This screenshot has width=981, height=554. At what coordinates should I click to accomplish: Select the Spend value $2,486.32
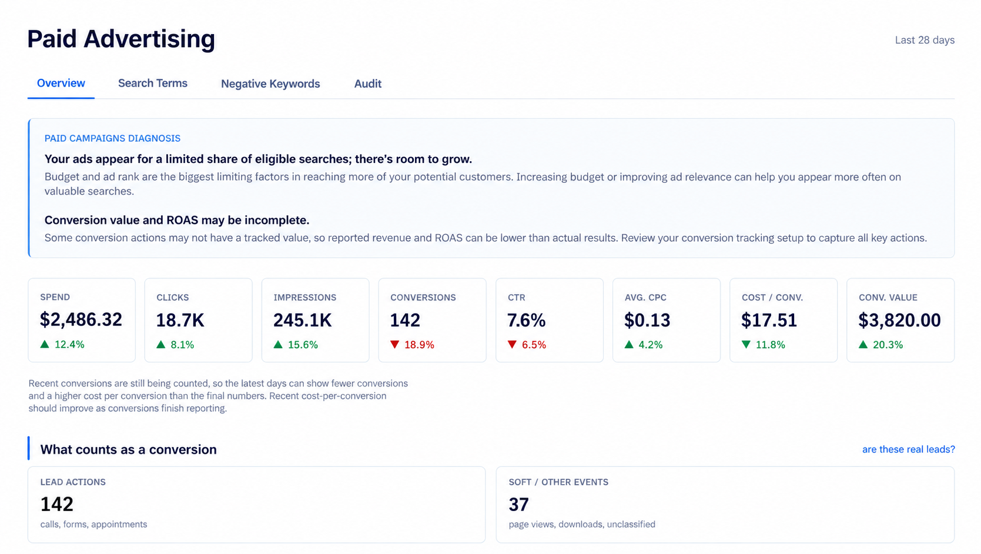pyautogui.click(x=81, y=319)
